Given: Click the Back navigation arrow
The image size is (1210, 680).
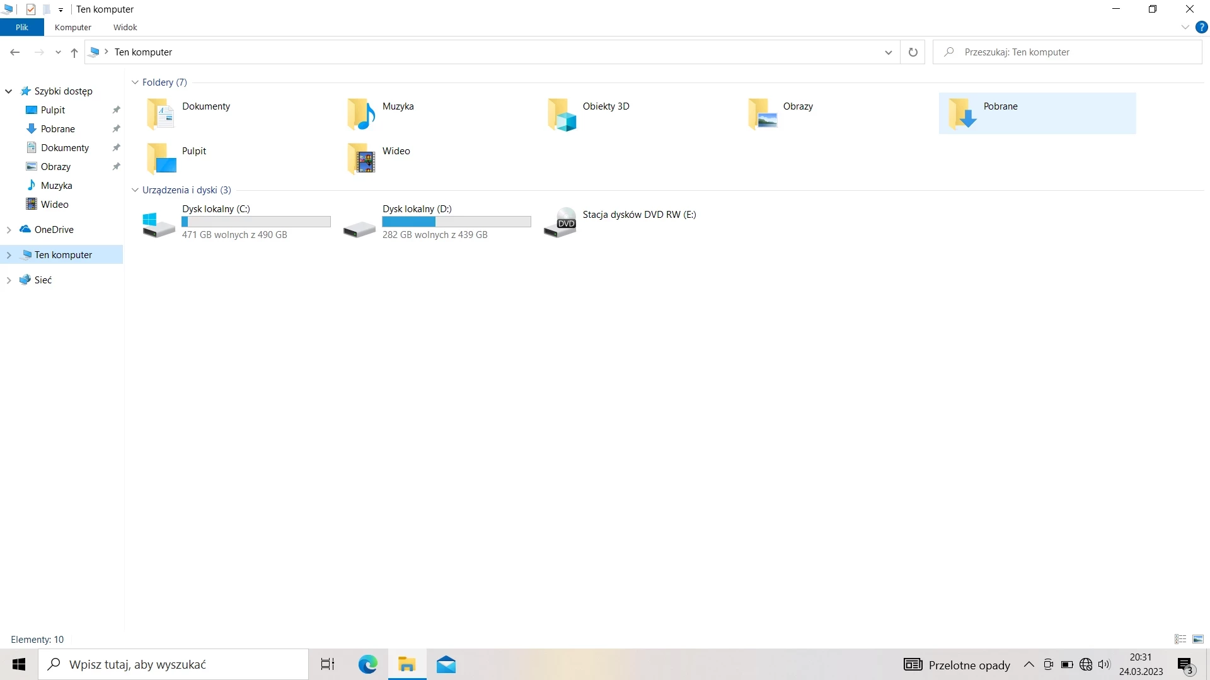Looking at the screenshot, I should [x=15, y=52].
